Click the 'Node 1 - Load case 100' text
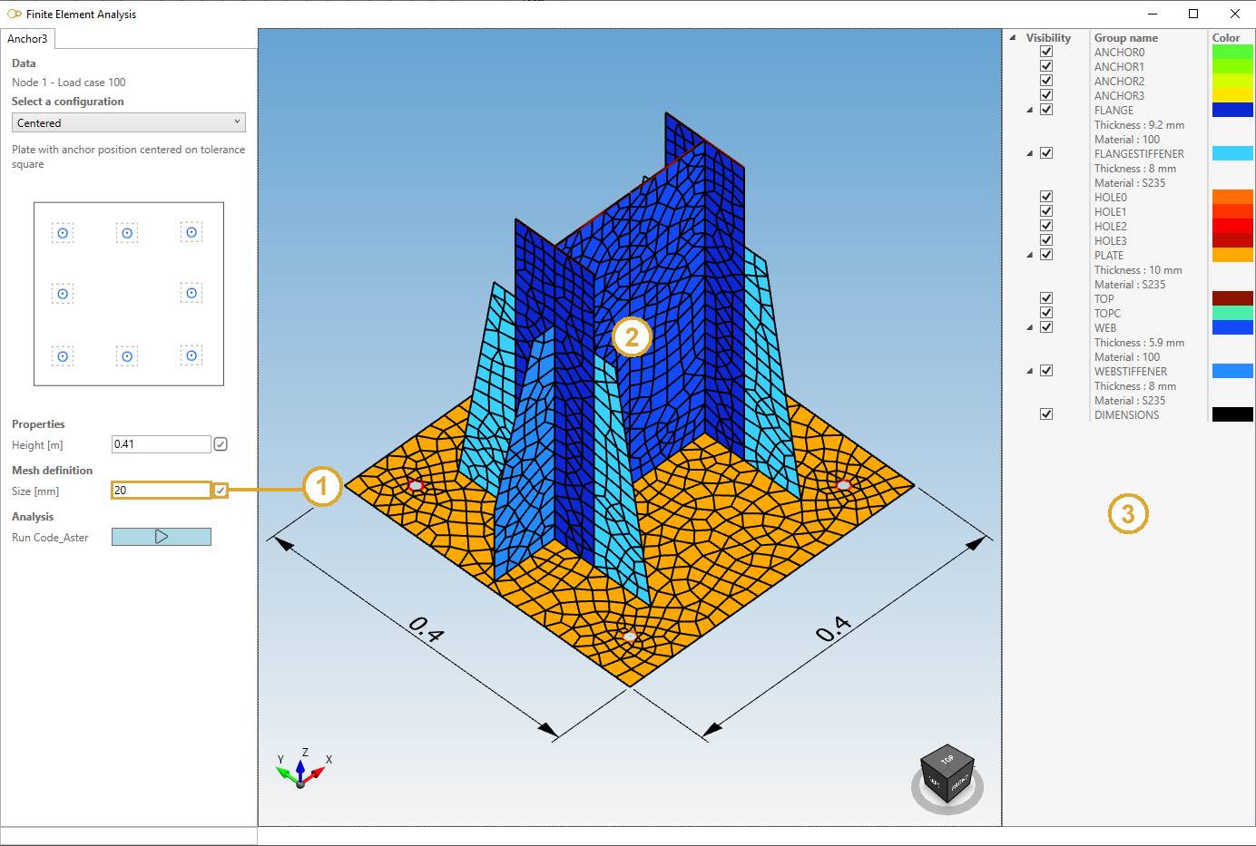The width and height of the screenshot is (1256, 846). pyautogui.click(x=69, y=82)
